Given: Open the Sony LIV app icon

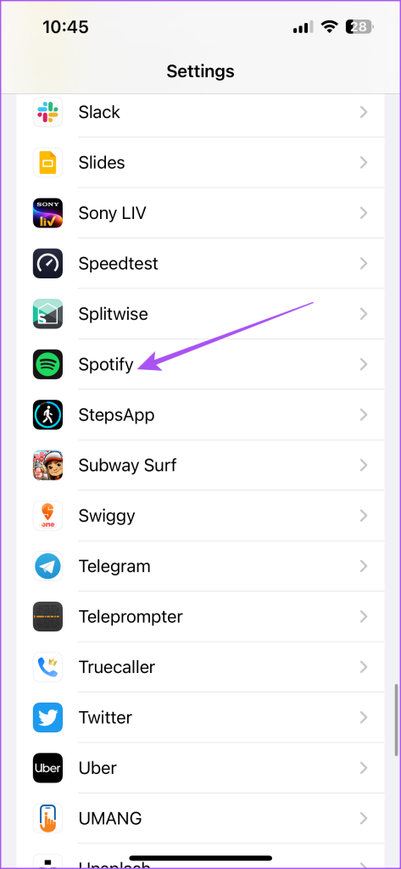Looking at the screenshot, I should 47,213.
